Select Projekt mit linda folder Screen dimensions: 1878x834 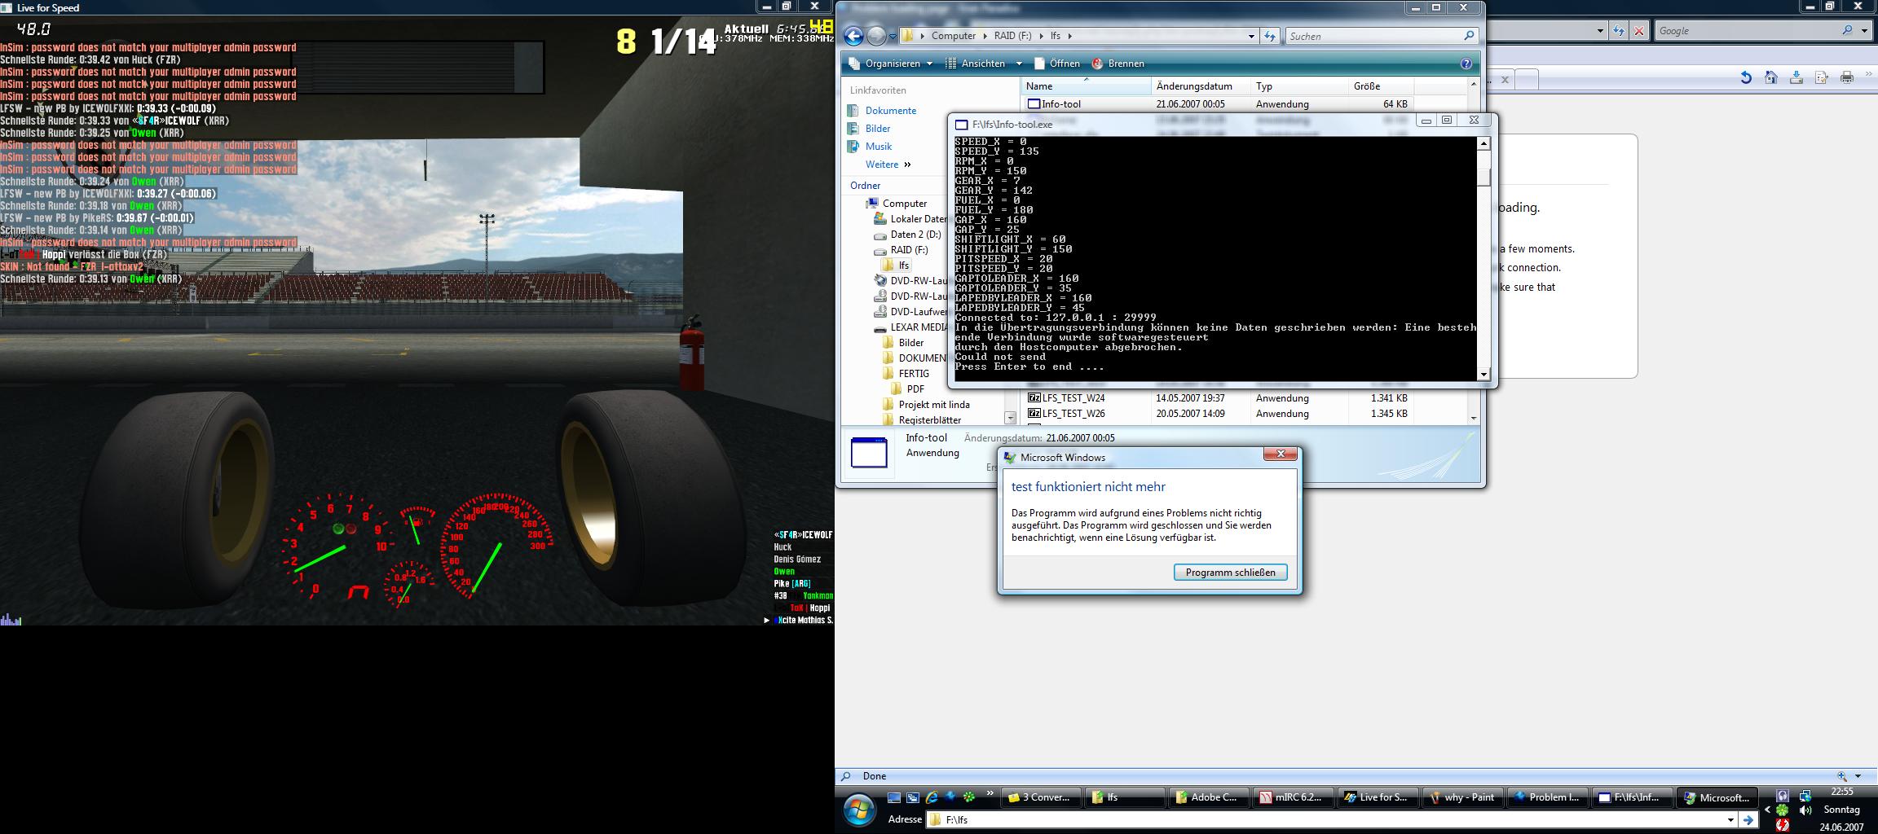point(934,405)
